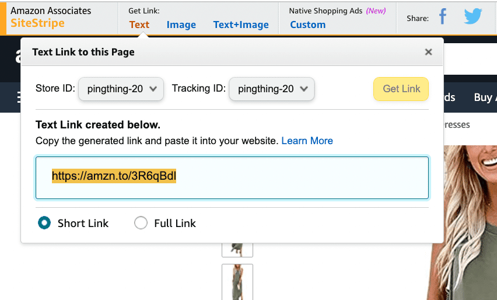Click the main product model photo
Screen dimensions: 497x300
click(x=466, y=222)
